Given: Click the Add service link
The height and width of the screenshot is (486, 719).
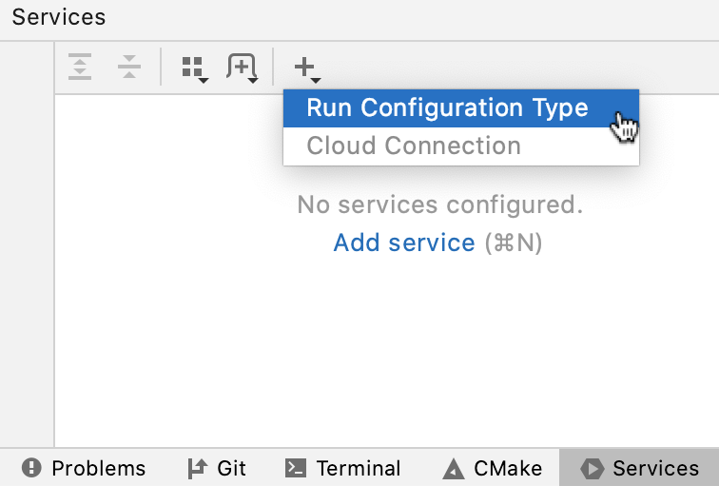Looking at the screenshot, I should tap(404, 243).
